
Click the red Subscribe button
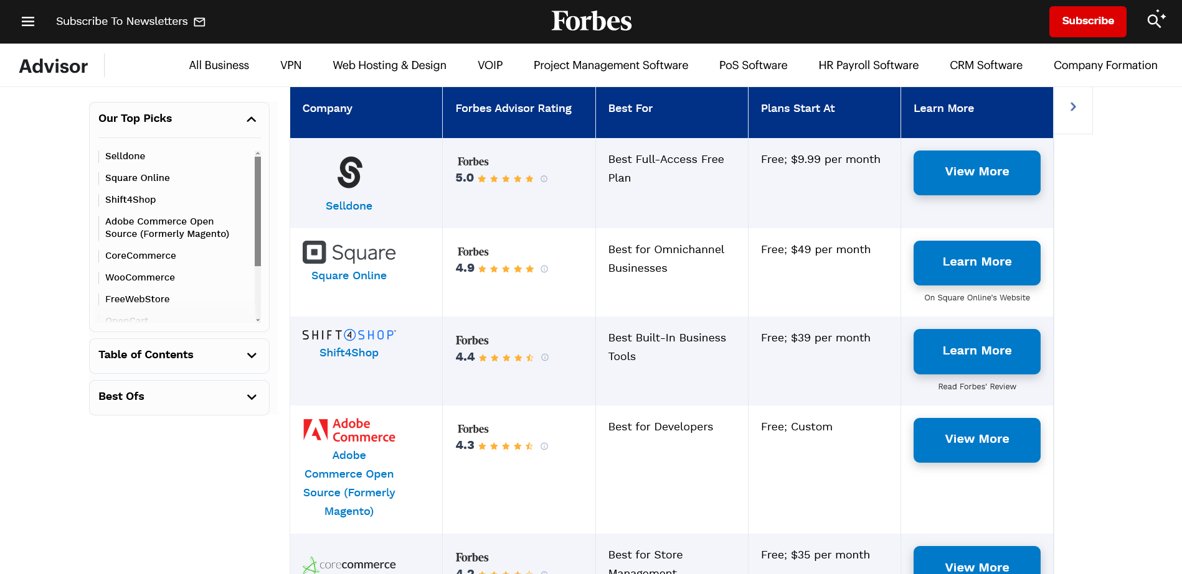click(x=1088, y=22)
